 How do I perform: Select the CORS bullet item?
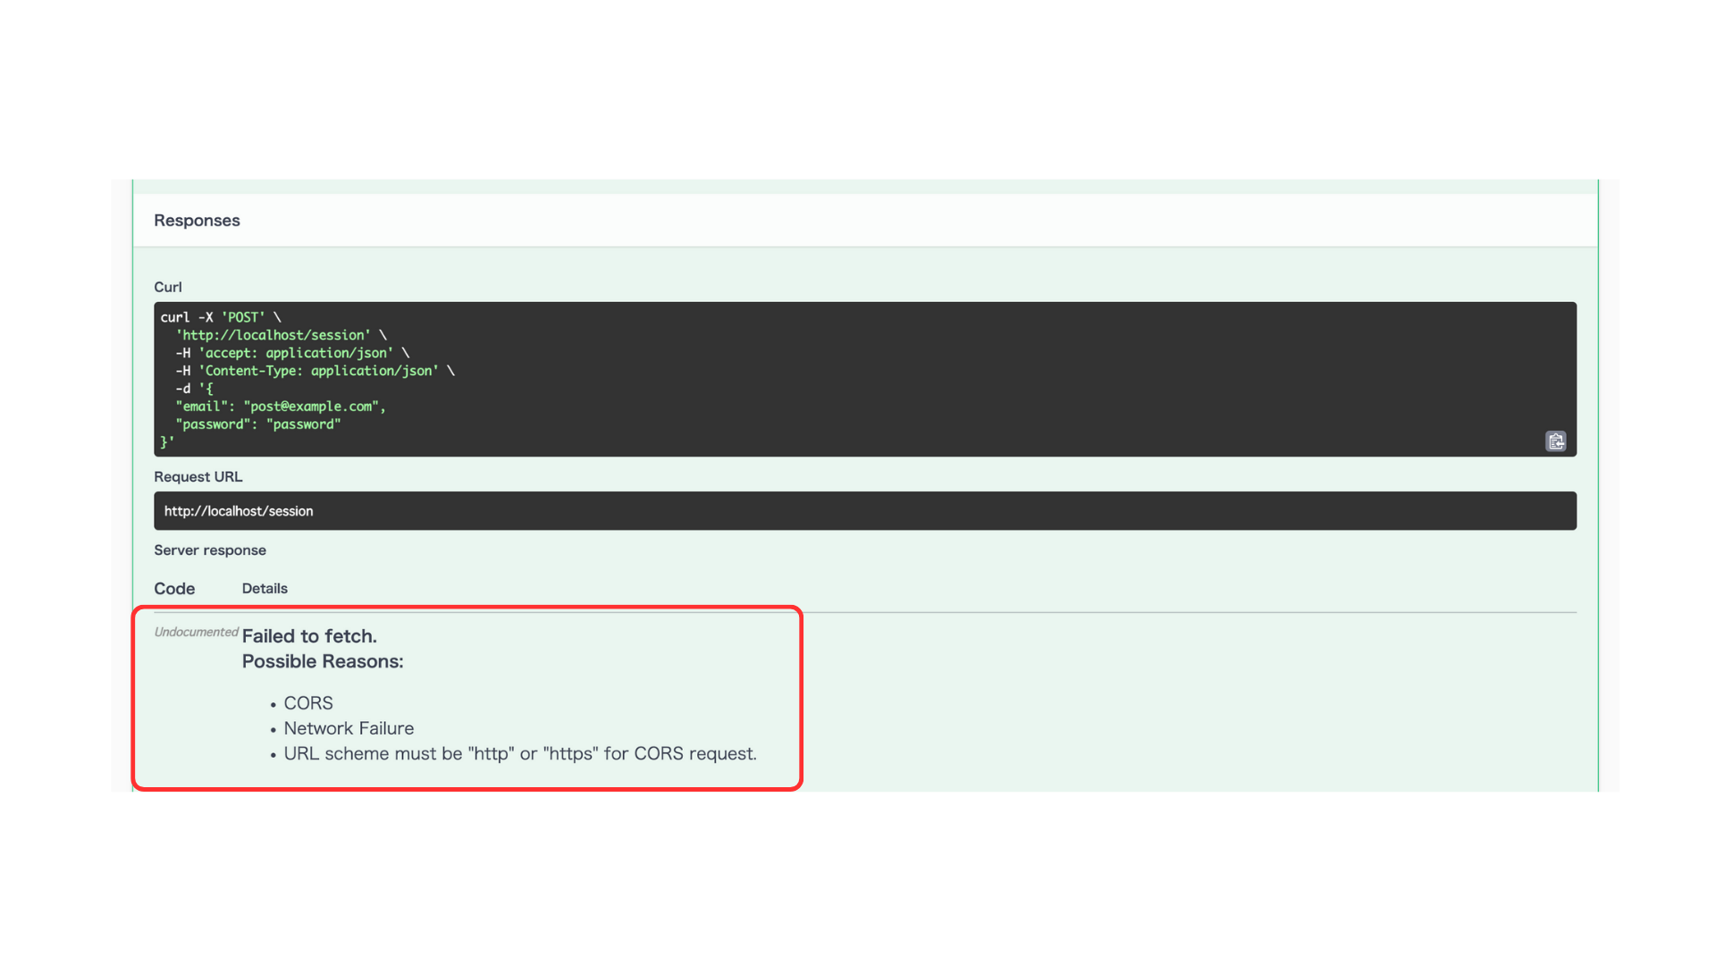[308, 703]
